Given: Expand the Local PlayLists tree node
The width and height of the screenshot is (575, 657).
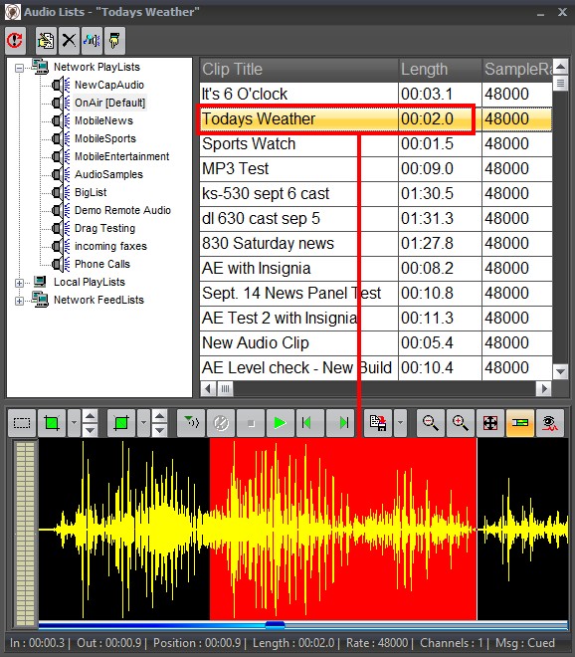Looking at the screenshot, I should pos(19,283).
